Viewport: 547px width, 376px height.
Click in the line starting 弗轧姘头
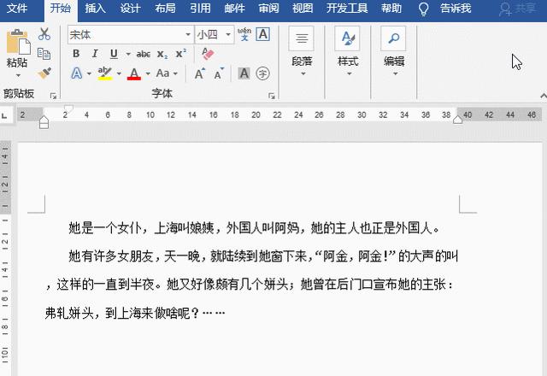click(135, 313)
